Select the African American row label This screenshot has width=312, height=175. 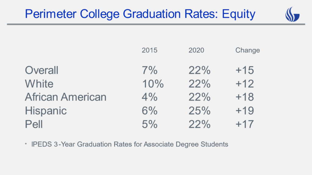tap(66, 97)
